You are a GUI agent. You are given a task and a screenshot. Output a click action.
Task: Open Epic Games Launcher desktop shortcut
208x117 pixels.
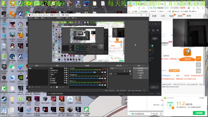4,69
